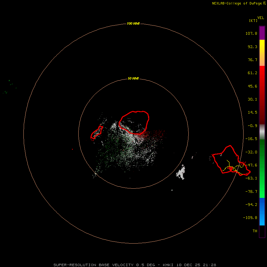Click the green segment of the color bar
Image resolution: width=267 pixels, height=267 pixels.
tap(262, 169)
